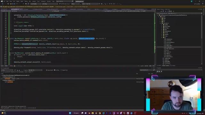
Task: Click the Properties panel categorized view icon
Action: coord(157,72)
